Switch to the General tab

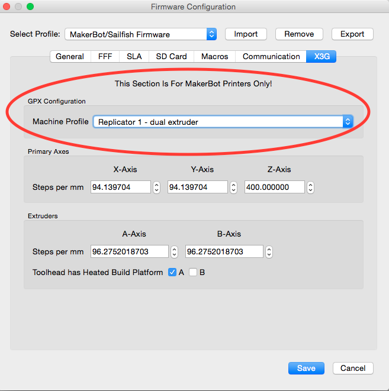pos(70,56)
